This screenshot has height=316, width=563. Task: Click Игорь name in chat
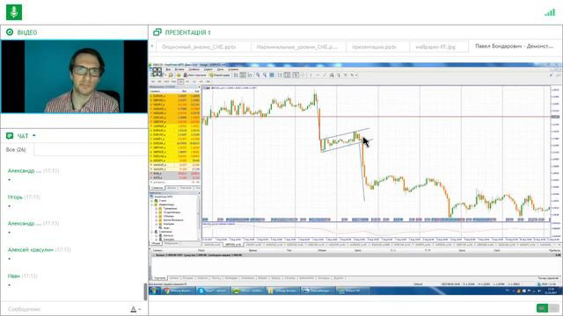[15, 197]
